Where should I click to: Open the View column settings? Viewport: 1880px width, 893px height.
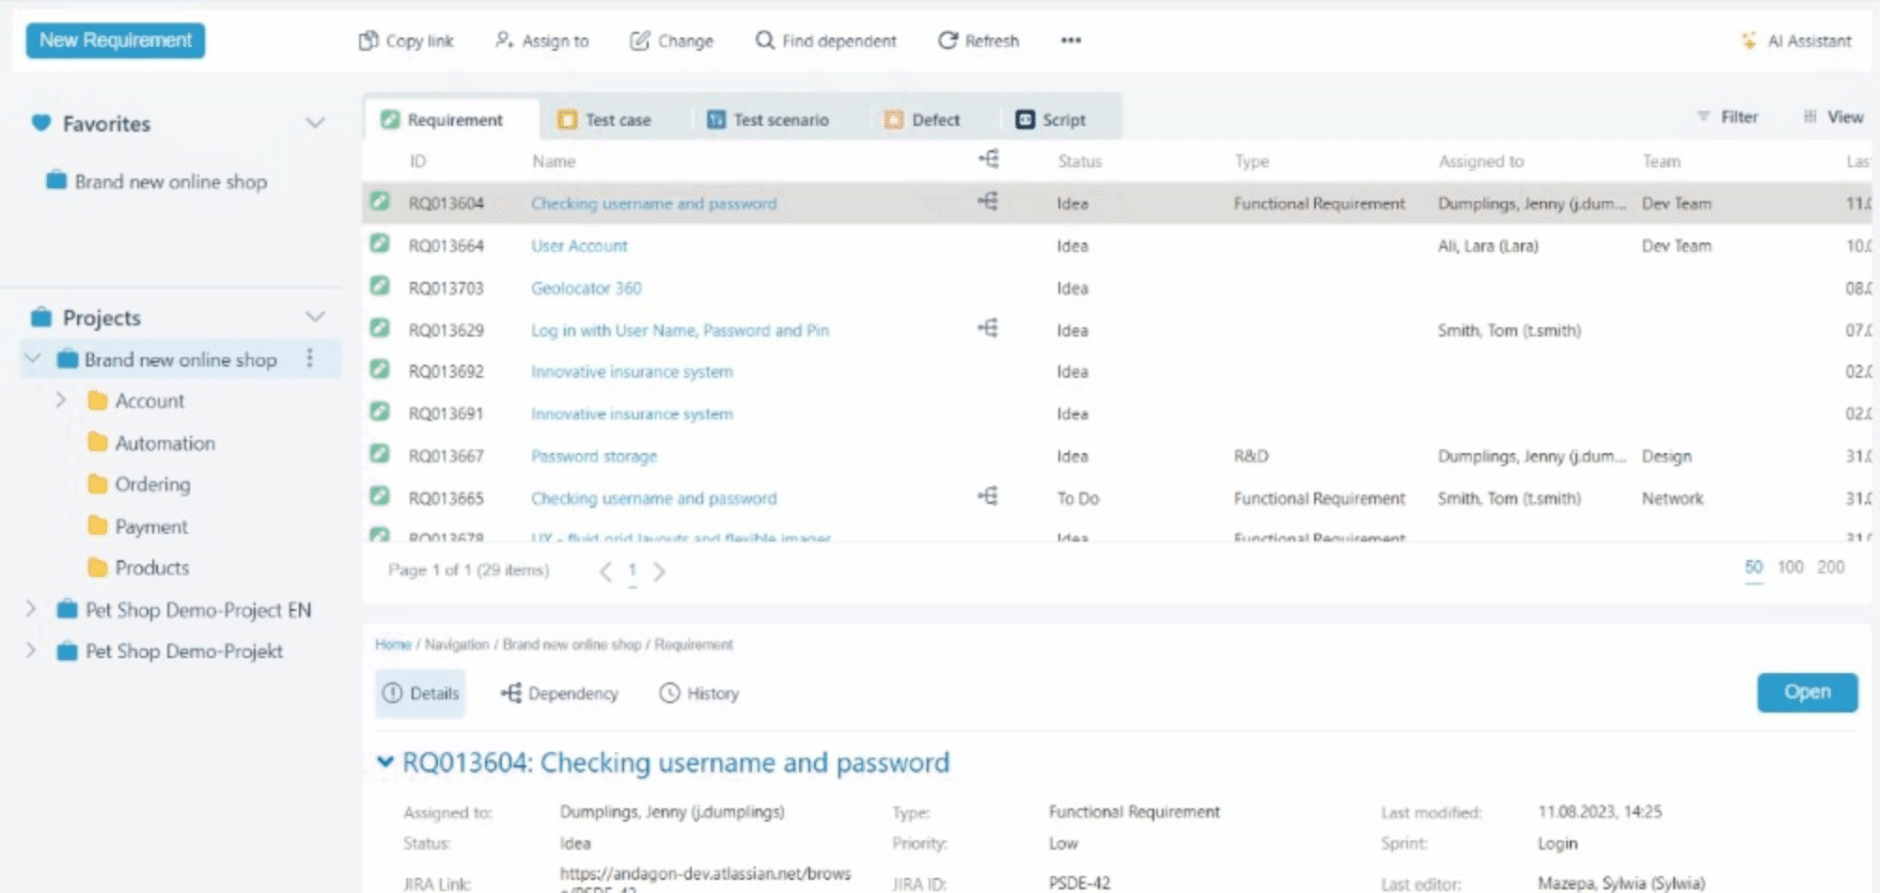tap(1833, 117)
